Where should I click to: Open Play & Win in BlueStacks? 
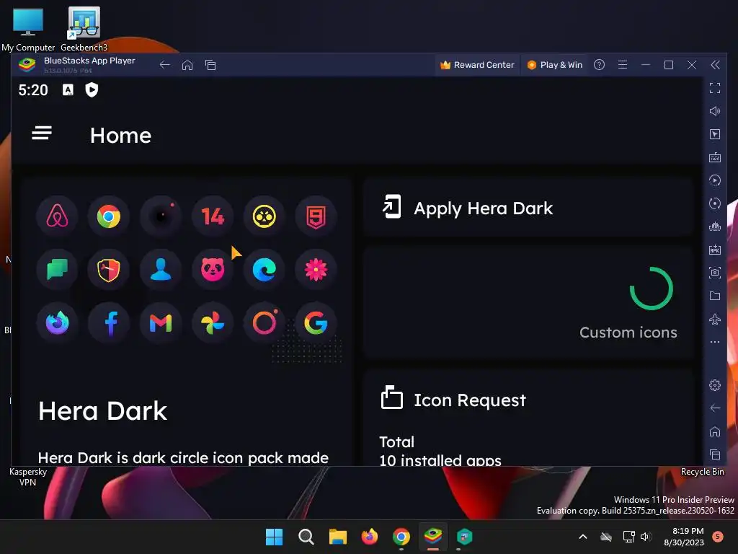click(x=554, y=65)
